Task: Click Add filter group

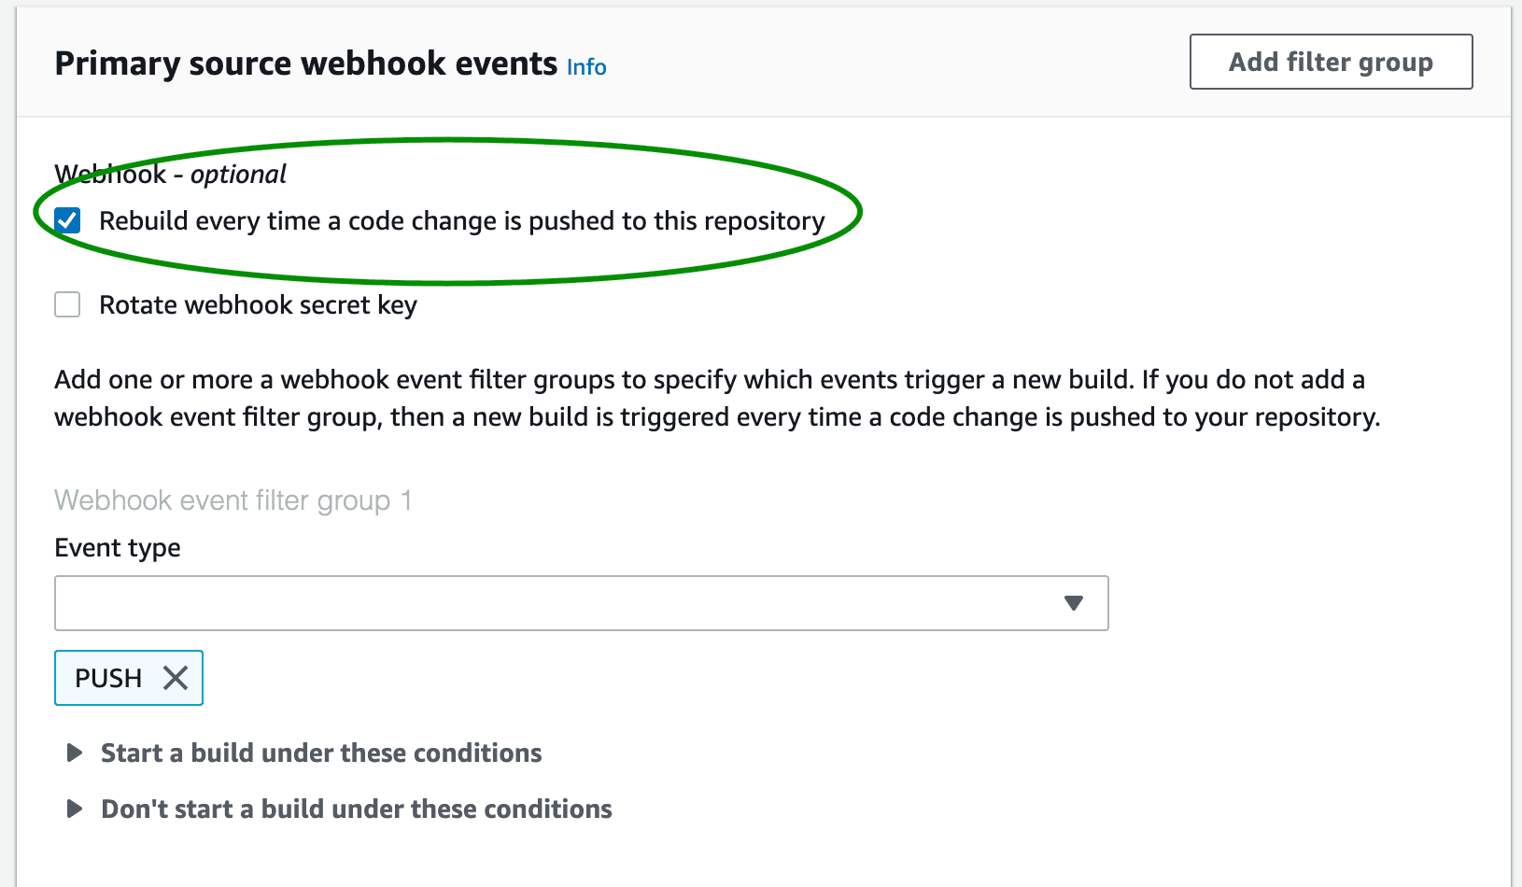Action: click(x=1330, y=62)
